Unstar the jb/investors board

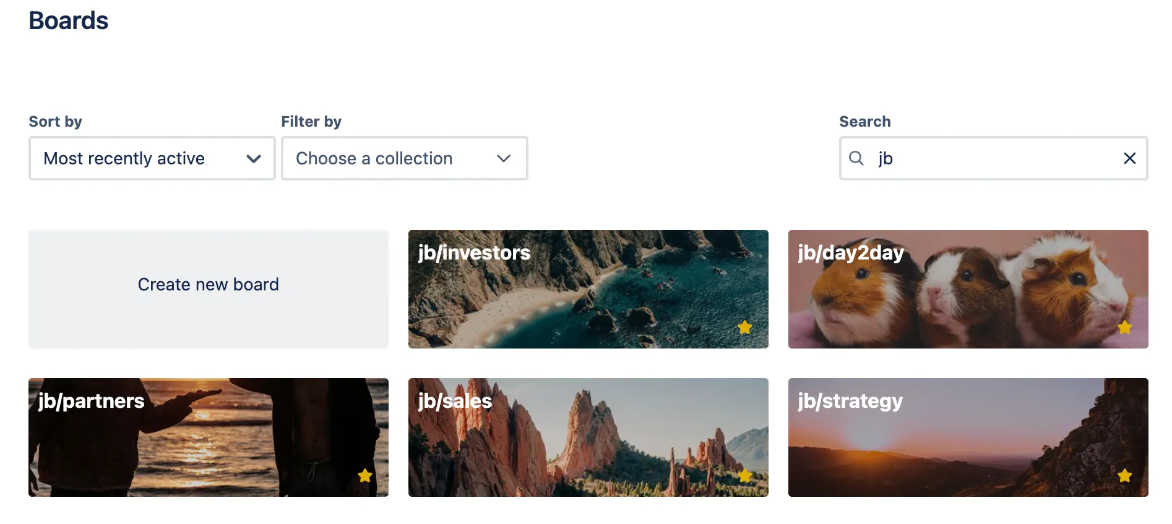point(744,327)
